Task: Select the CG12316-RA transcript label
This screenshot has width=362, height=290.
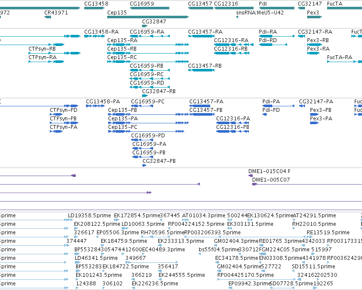Action: [231, 40]
